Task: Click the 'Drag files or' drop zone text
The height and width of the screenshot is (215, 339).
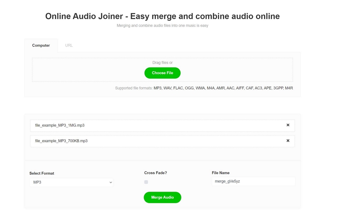Action: click(x=162, y=63)
